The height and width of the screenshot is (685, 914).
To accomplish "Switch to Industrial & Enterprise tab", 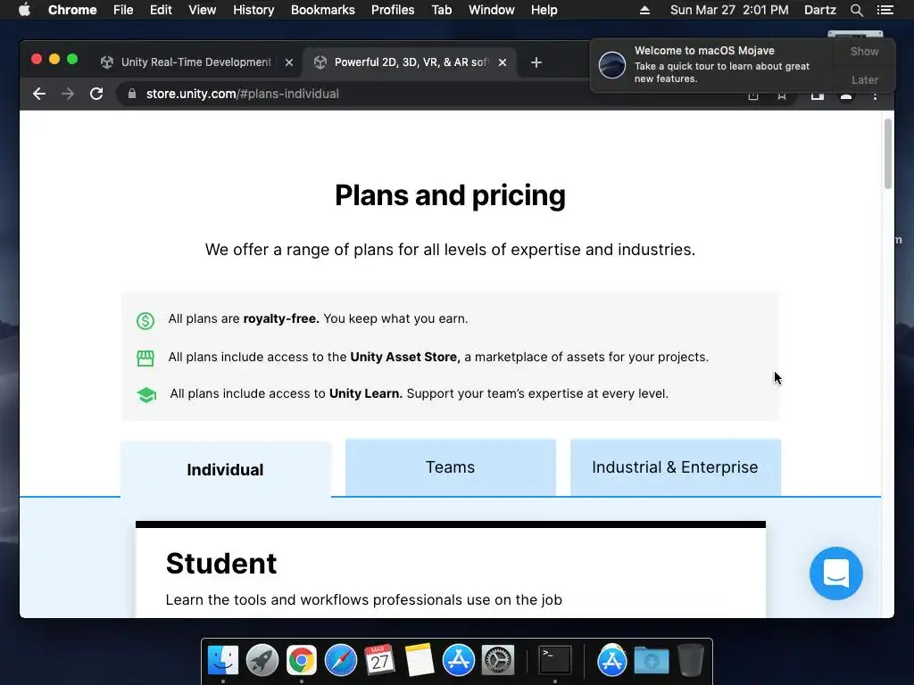I will (x=675, y=467).
